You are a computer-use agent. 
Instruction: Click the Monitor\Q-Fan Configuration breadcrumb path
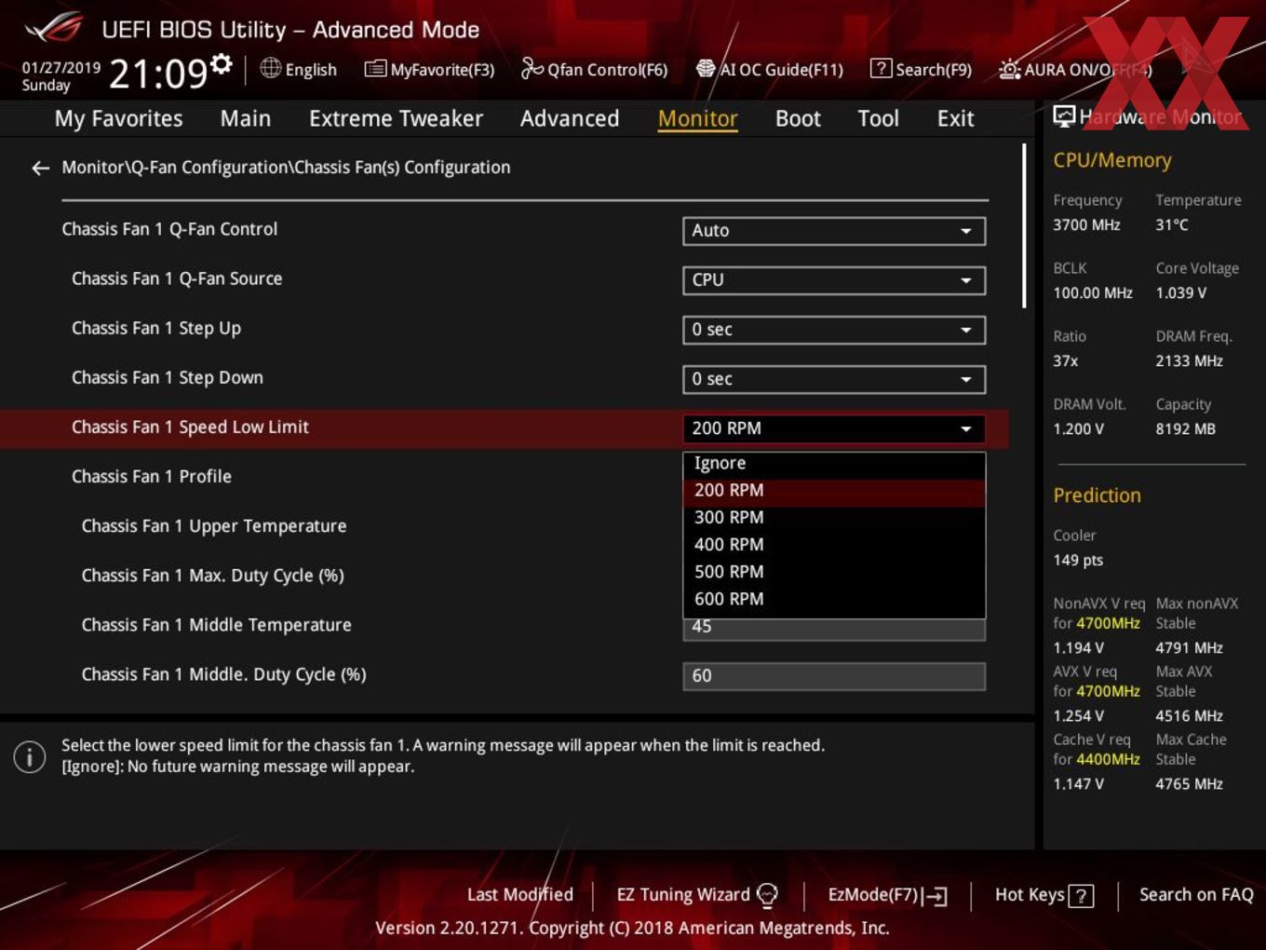286,168
